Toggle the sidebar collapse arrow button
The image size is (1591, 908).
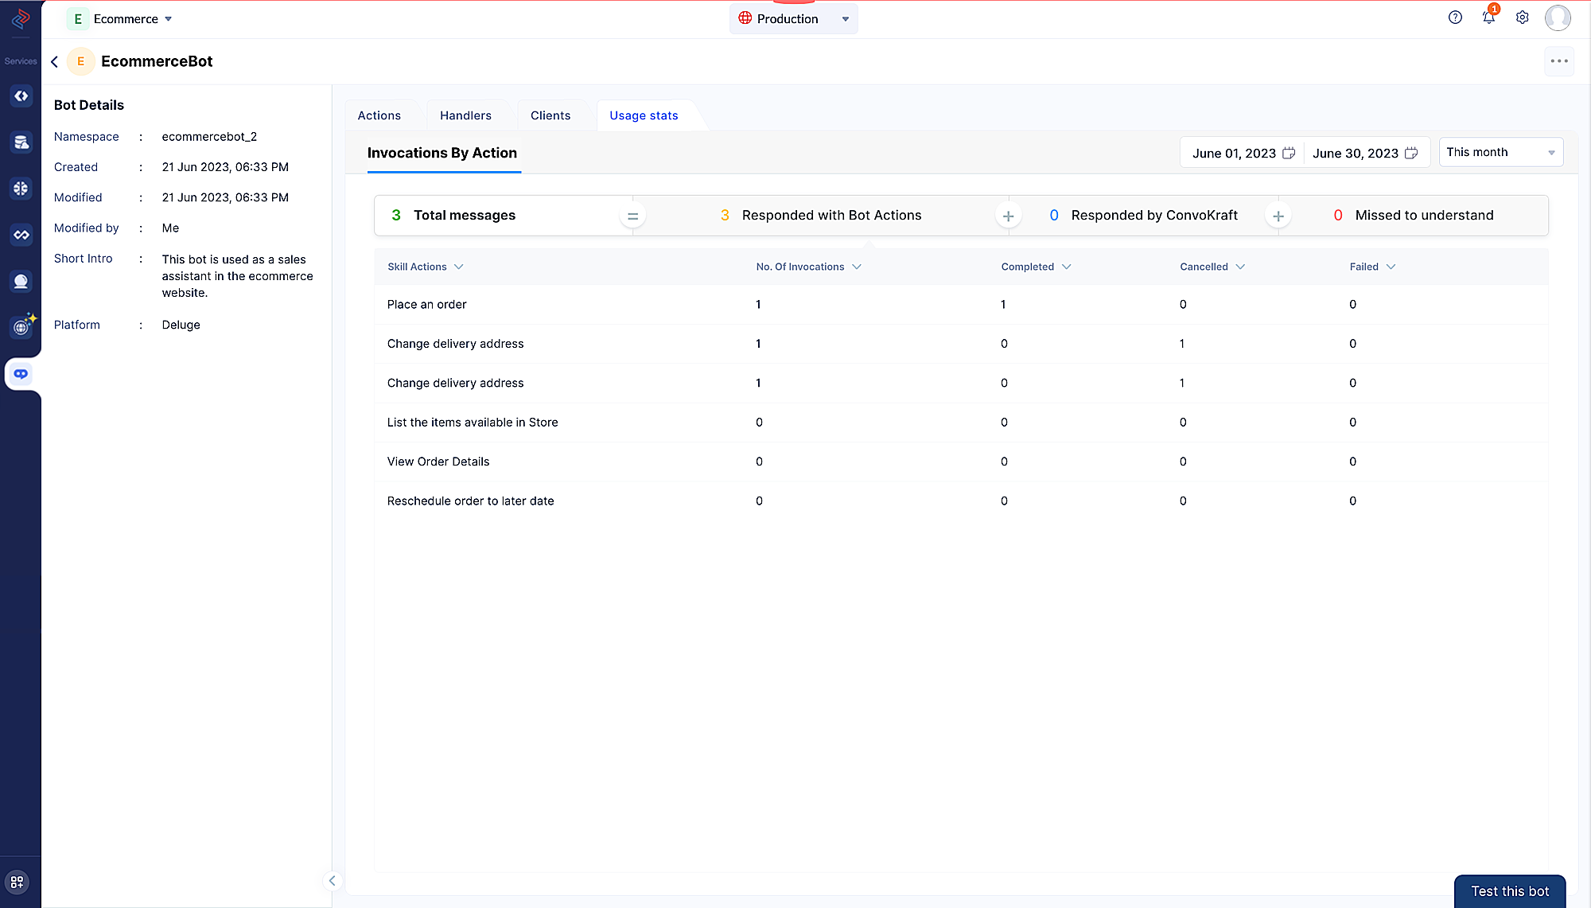[333, 879]
